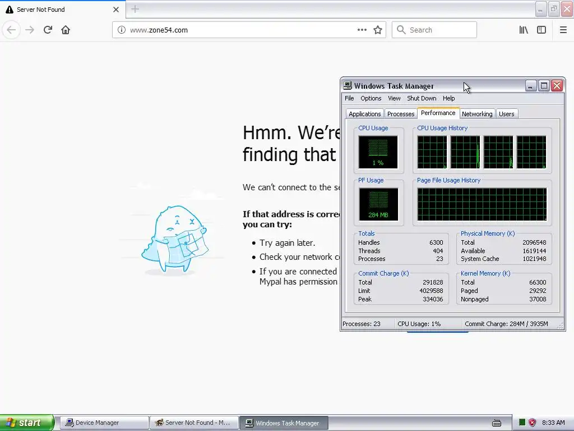Switch to Server Not Found taskbar button
This screenshot has width=574, height=431.
click(194, 423)
